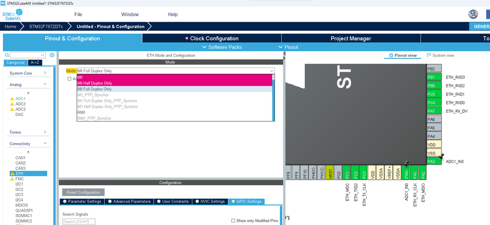490x225 pixels.
Task: Click the mode dropdown list scrollbar
Action: pyautogui.click(x=273, y=100)
